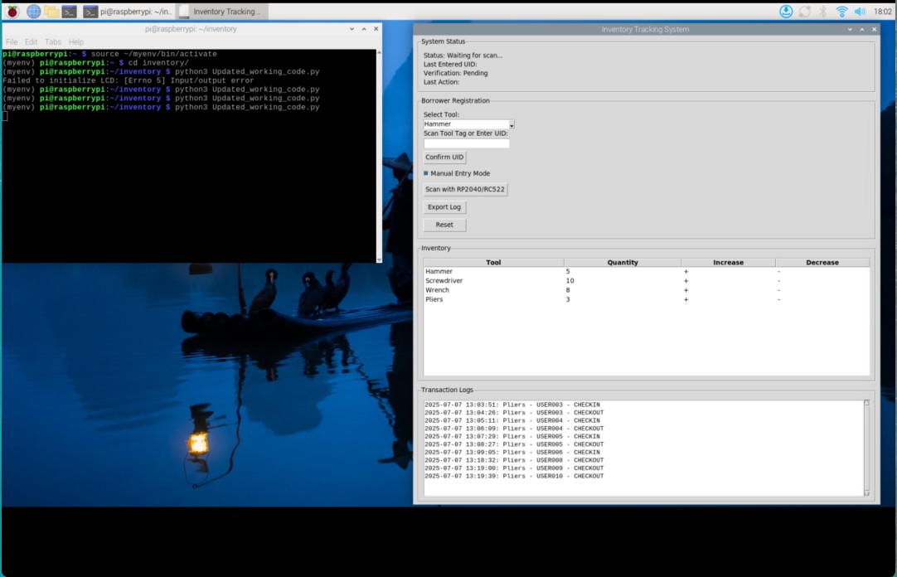The width and height of the screenshot is (897, 577).
Task: Click the Increase column header
Action: [x=728, y=263]
